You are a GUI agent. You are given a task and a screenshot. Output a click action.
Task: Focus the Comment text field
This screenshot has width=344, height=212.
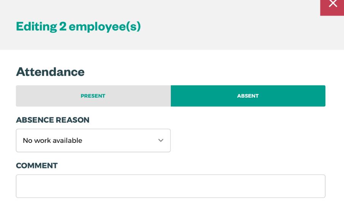pos(170,186)
